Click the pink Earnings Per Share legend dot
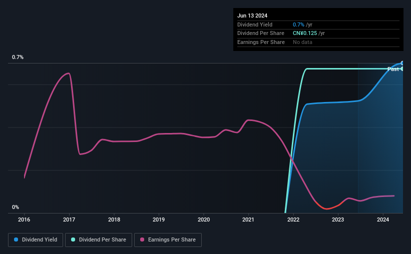This screenshot has width=411, height=254. click(142, 240)
